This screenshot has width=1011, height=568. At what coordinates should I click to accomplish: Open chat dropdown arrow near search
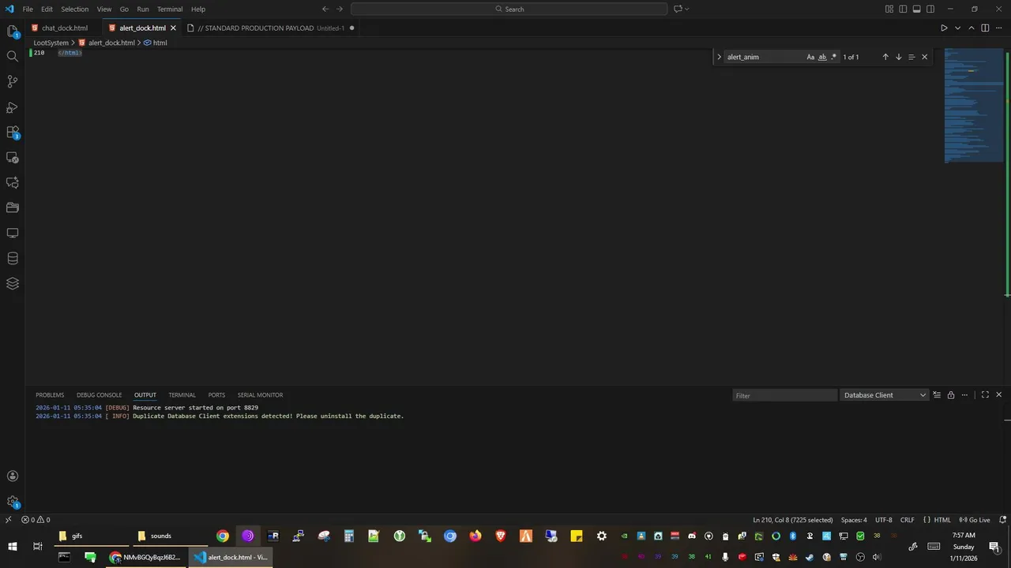coord(687,9)
